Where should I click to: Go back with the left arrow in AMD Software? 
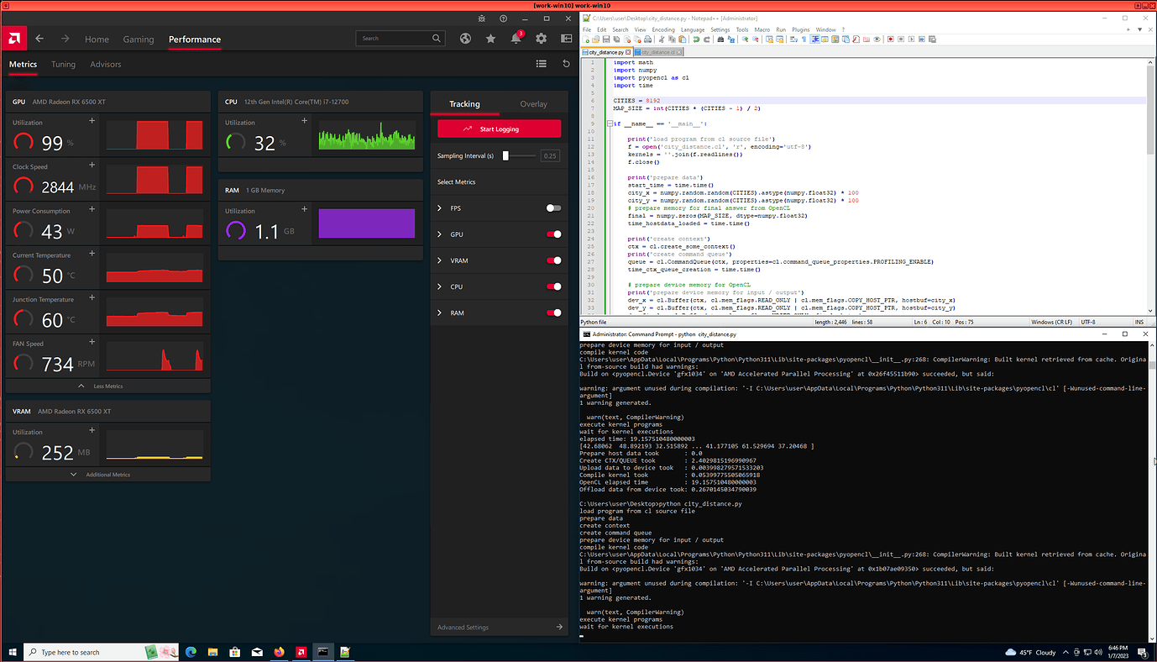click(39, 39)
